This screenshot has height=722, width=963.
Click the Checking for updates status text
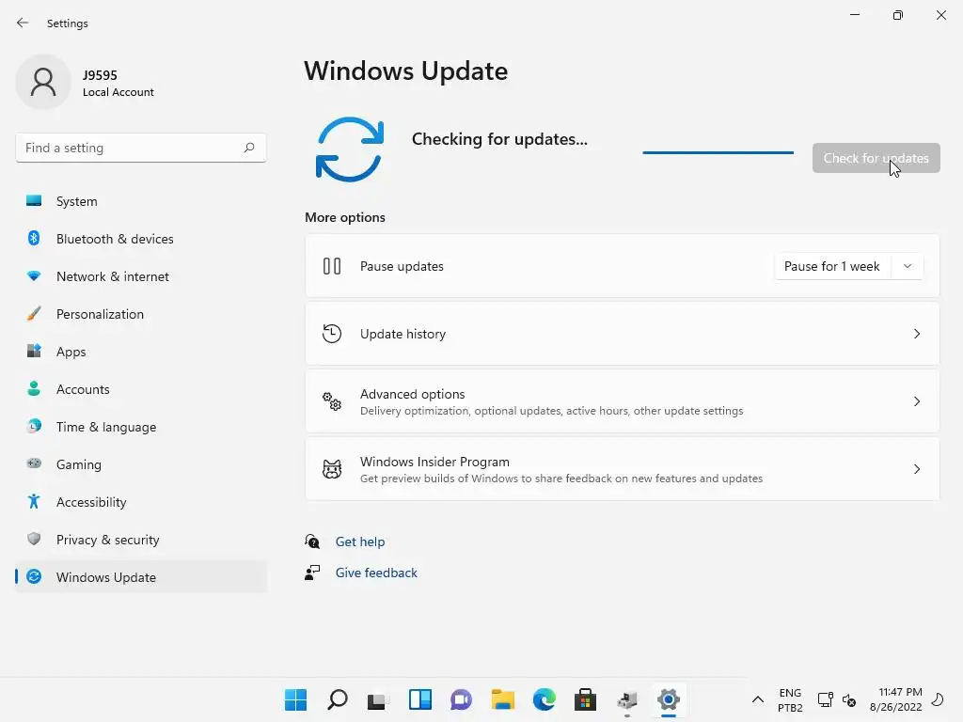coord(499,139)
